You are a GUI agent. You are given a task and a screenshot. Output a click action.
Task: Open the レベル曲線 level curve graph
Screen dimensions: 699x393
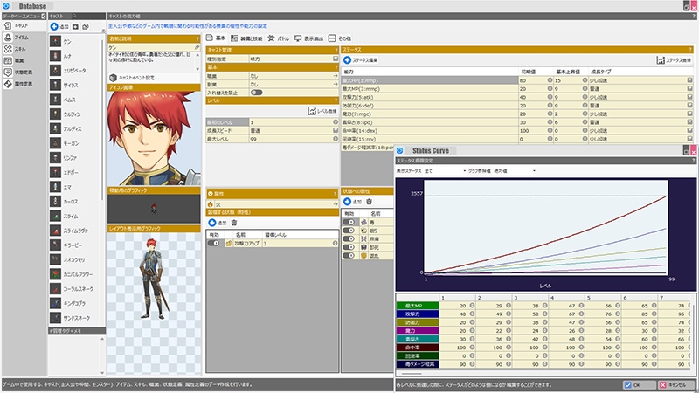coord(322,111)
